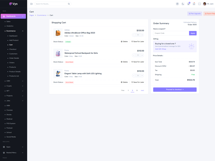Screen dimensions: 215x161
Task: Delete the Adidas UltraBoost Office Bag
Action: (124, 42)
